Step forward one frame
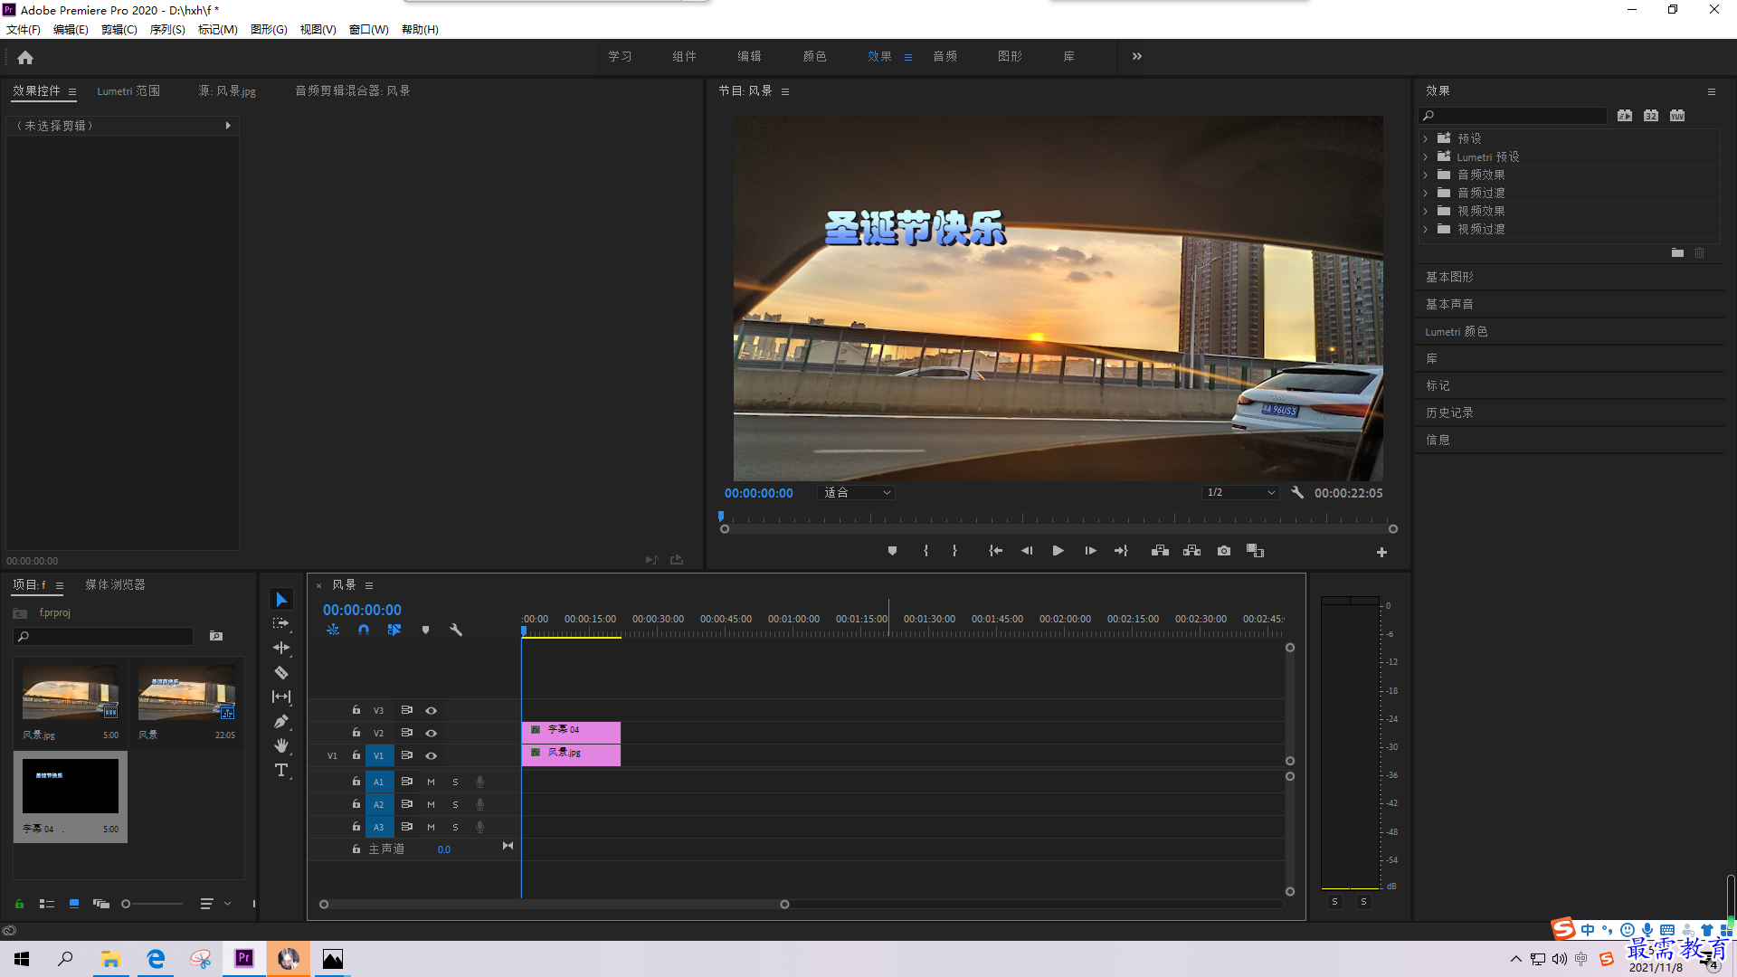The image size is (1737, 977). [x=1090, y=551]
